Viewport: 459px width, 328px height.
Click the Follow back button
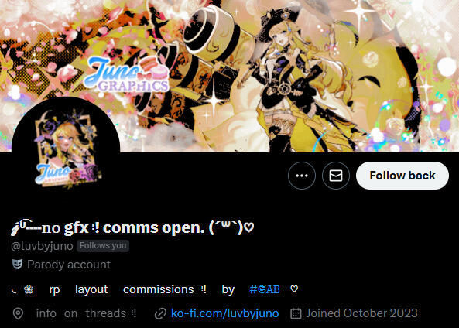pos(402,176)
